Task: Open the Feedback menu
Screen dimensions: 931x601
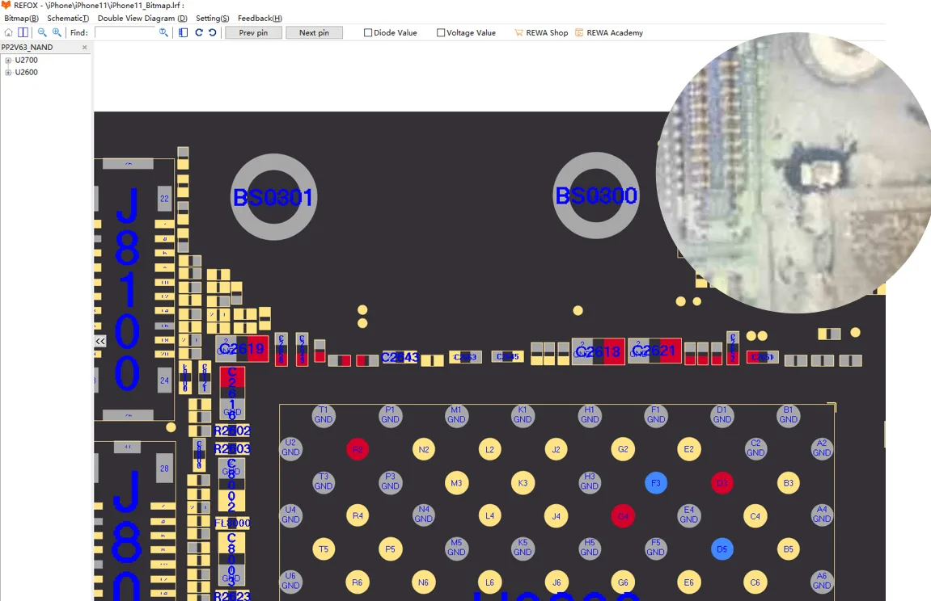Action: point(260,19)
